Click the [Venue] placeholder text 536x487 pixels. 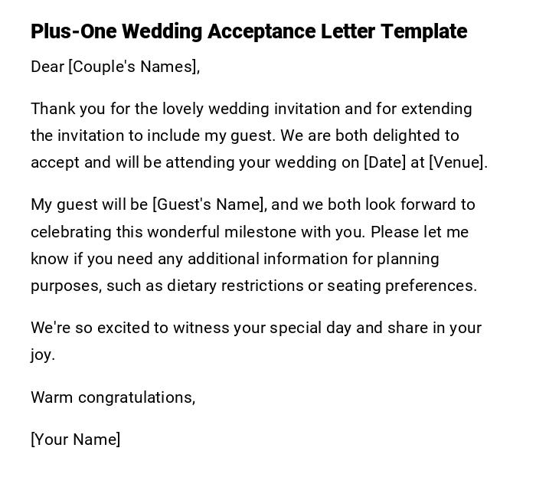[457, 162]
